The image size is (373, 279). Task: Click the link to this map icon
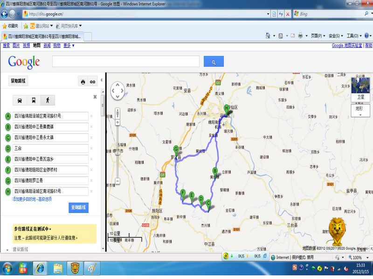(x=92, y=82)
